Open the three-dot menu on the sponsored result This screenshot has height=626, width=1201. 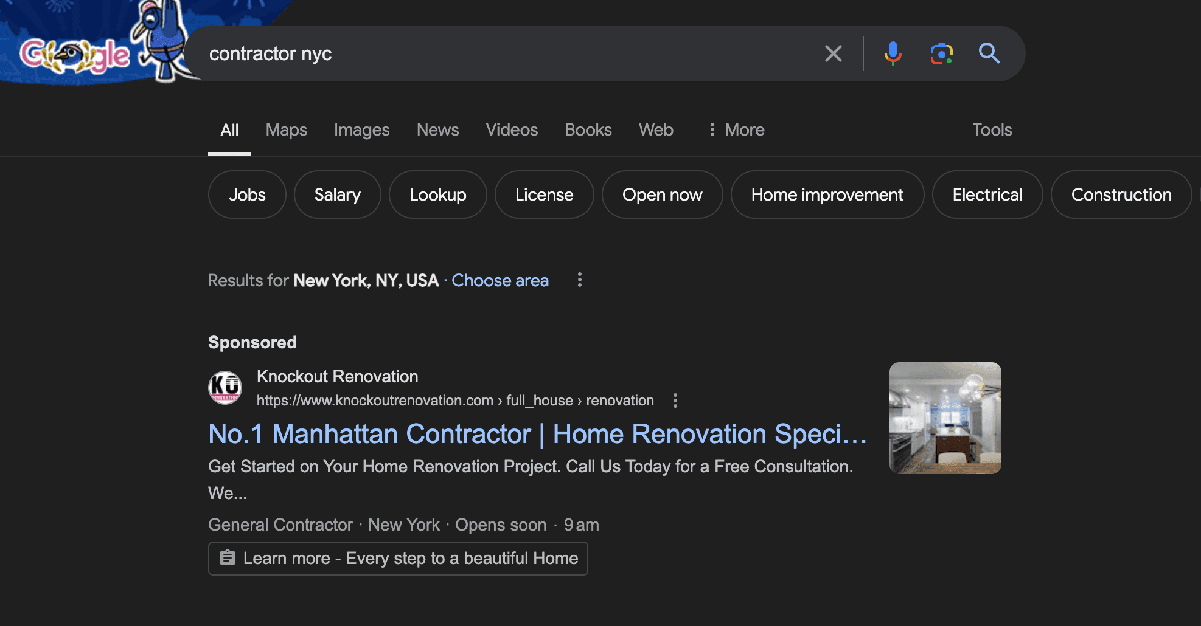pyautogui.click(x=675, y=401)
